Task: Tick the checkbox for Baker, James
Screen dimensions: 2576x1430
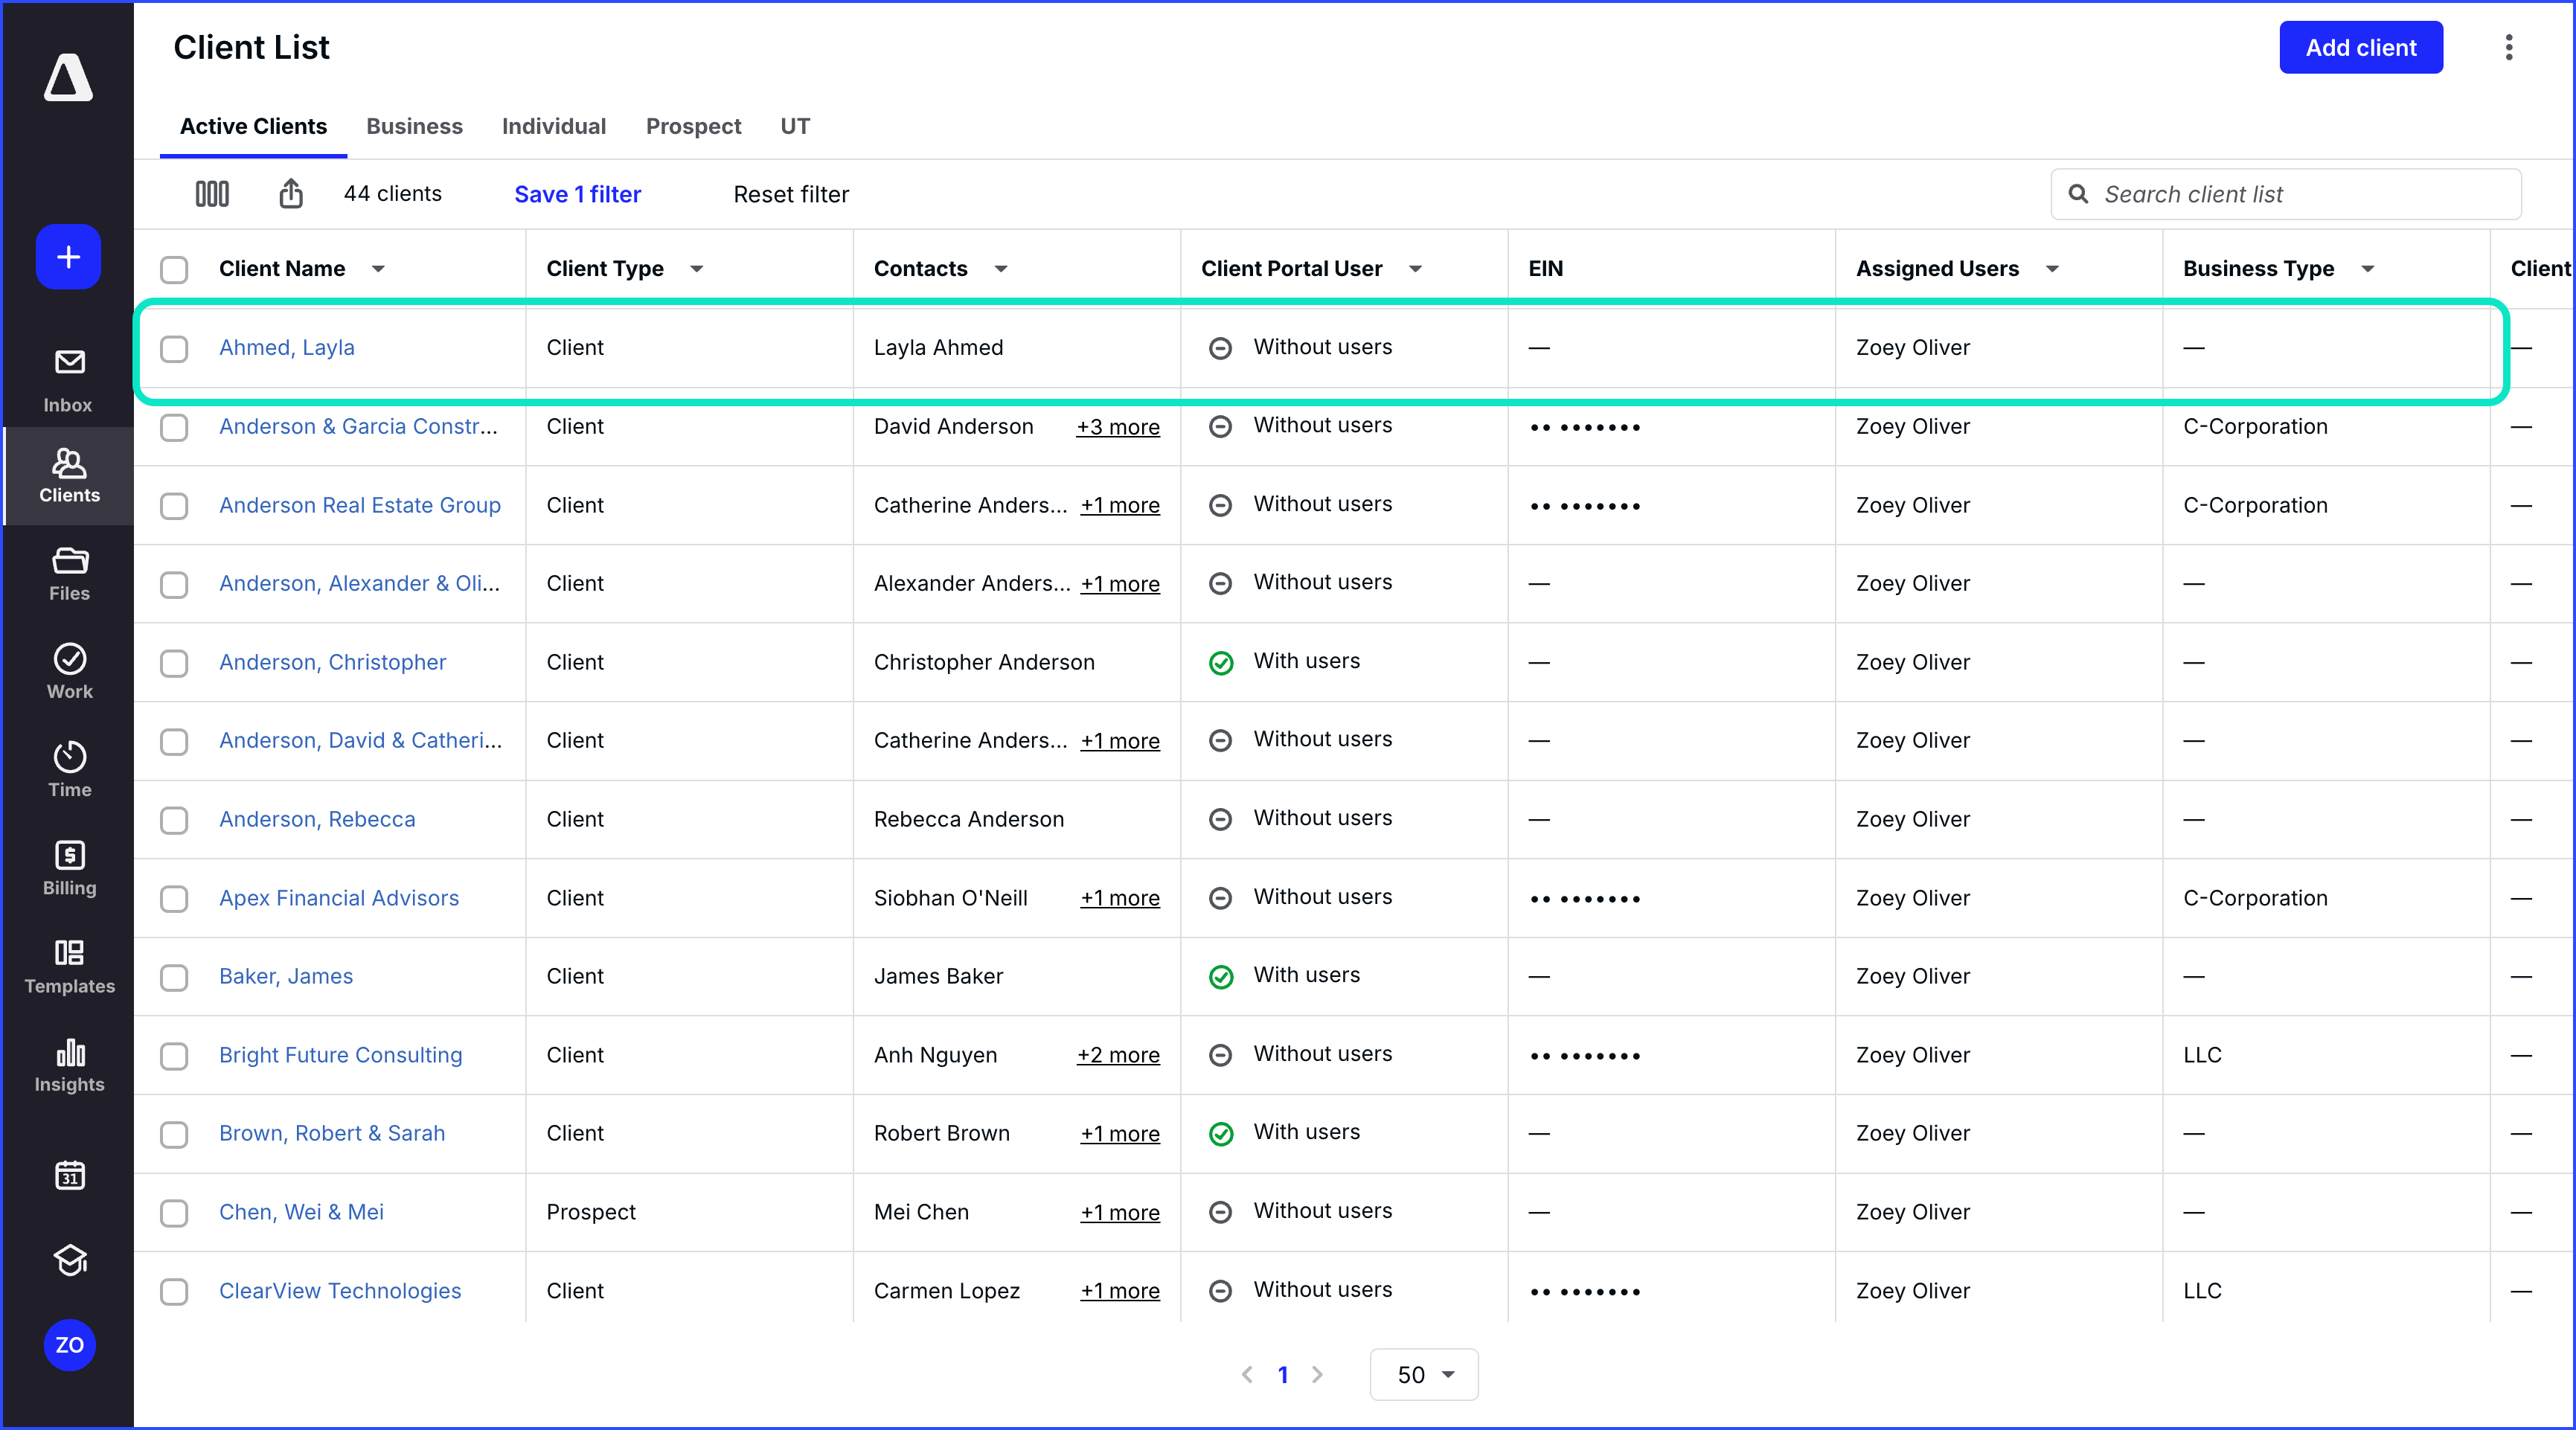Action: coord(174,977)
